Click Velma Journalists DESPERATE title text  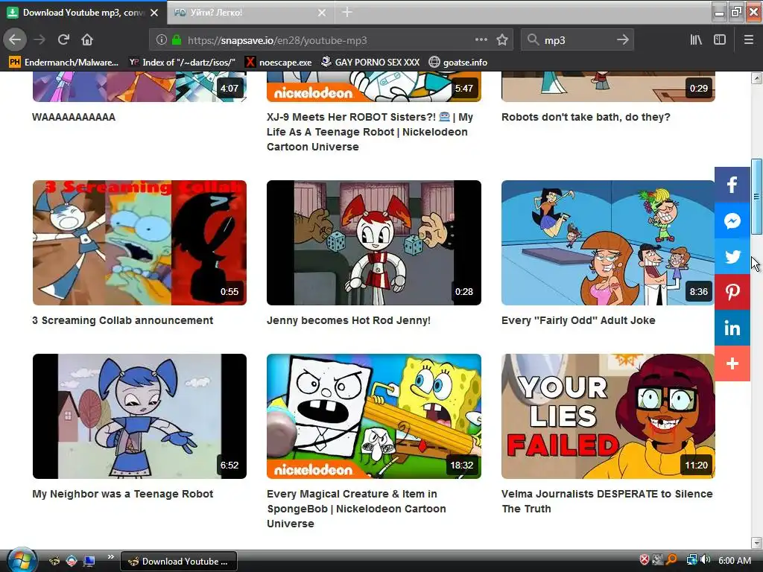607,501
